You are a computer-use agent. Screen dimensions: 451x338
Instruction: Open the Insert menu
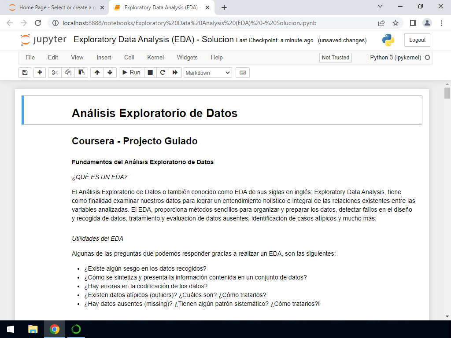tap(104, 58)
